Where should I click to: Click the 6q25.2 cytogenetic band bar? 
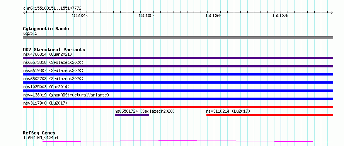(x=178, y=38)
